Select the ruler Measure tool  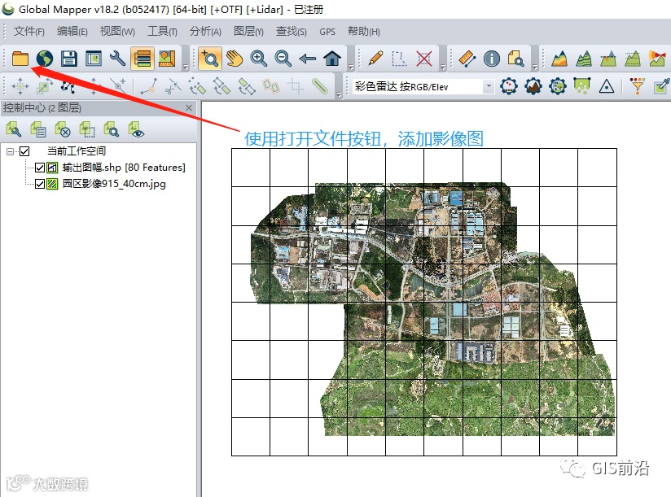click(467, 59)
